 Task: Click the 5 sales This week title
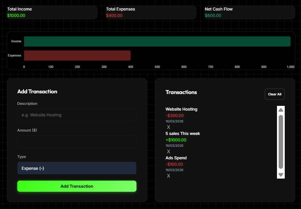tap(183, 134)
